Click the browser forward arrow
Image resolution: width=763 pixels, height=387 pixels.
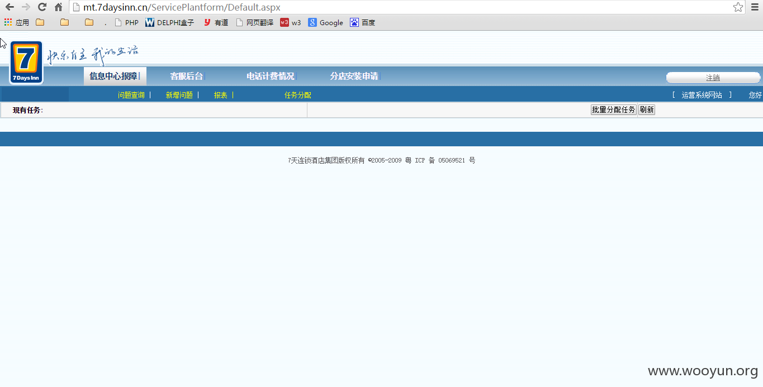click(x=26, y=7)
